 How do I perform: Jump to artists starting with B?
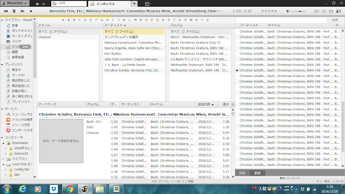click(x=74, y=20)
